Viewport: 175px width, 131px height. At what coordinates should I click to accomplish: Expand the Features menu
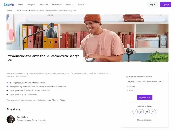[x=57, y=5]
